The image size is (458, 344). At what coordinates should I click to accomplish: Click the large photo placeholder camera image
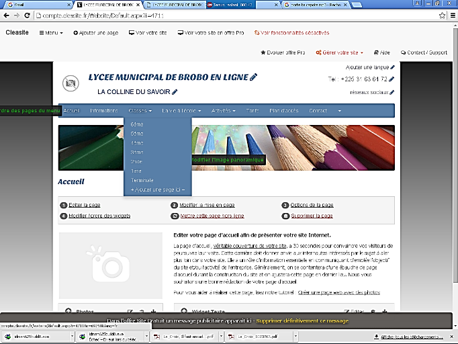[111, 265]
